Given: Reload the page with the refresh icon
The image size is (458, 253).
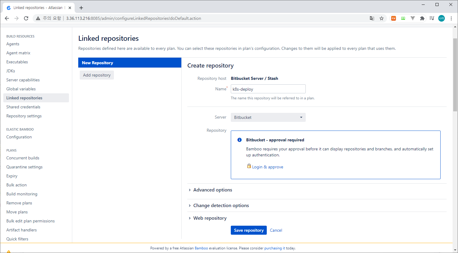Looking at the screenshot, I should point(26,18).
